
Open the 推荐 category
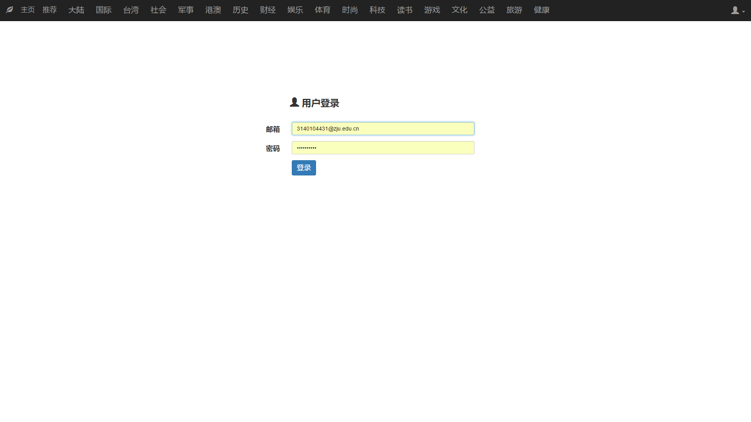point(50,10)
